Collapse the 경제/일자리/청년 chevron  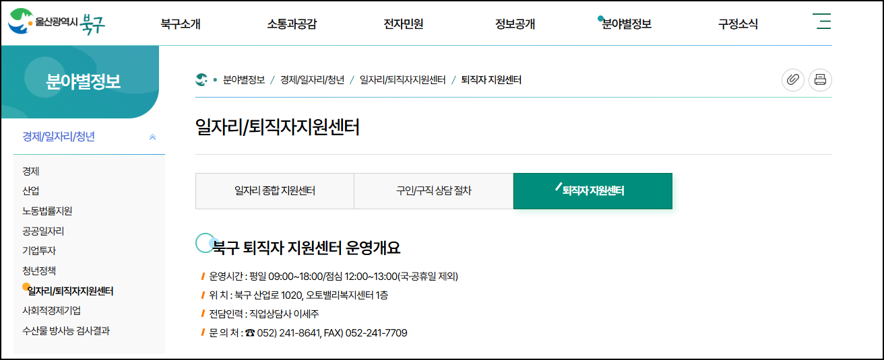click(x=152, y=137)
